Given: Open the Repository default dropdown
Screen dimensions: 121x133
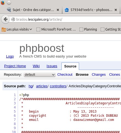Looking at the screenshot, I should tap(40, 75).
